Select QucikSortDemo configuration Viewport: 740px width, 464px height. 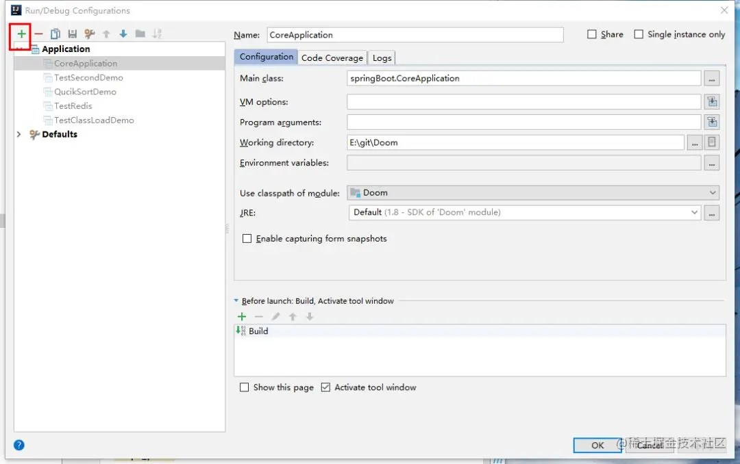click(x=85, y=92)
